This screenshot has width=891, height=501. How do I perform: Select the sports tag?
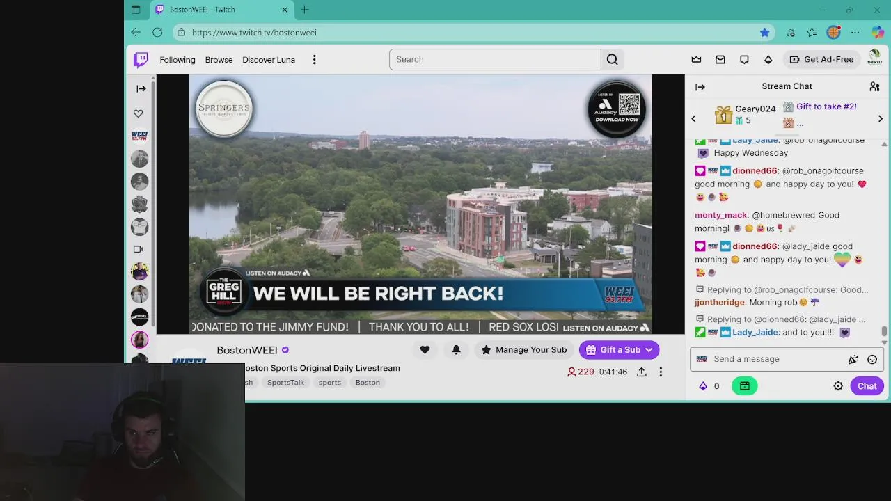pyautogui.click(x=330, y=383)
